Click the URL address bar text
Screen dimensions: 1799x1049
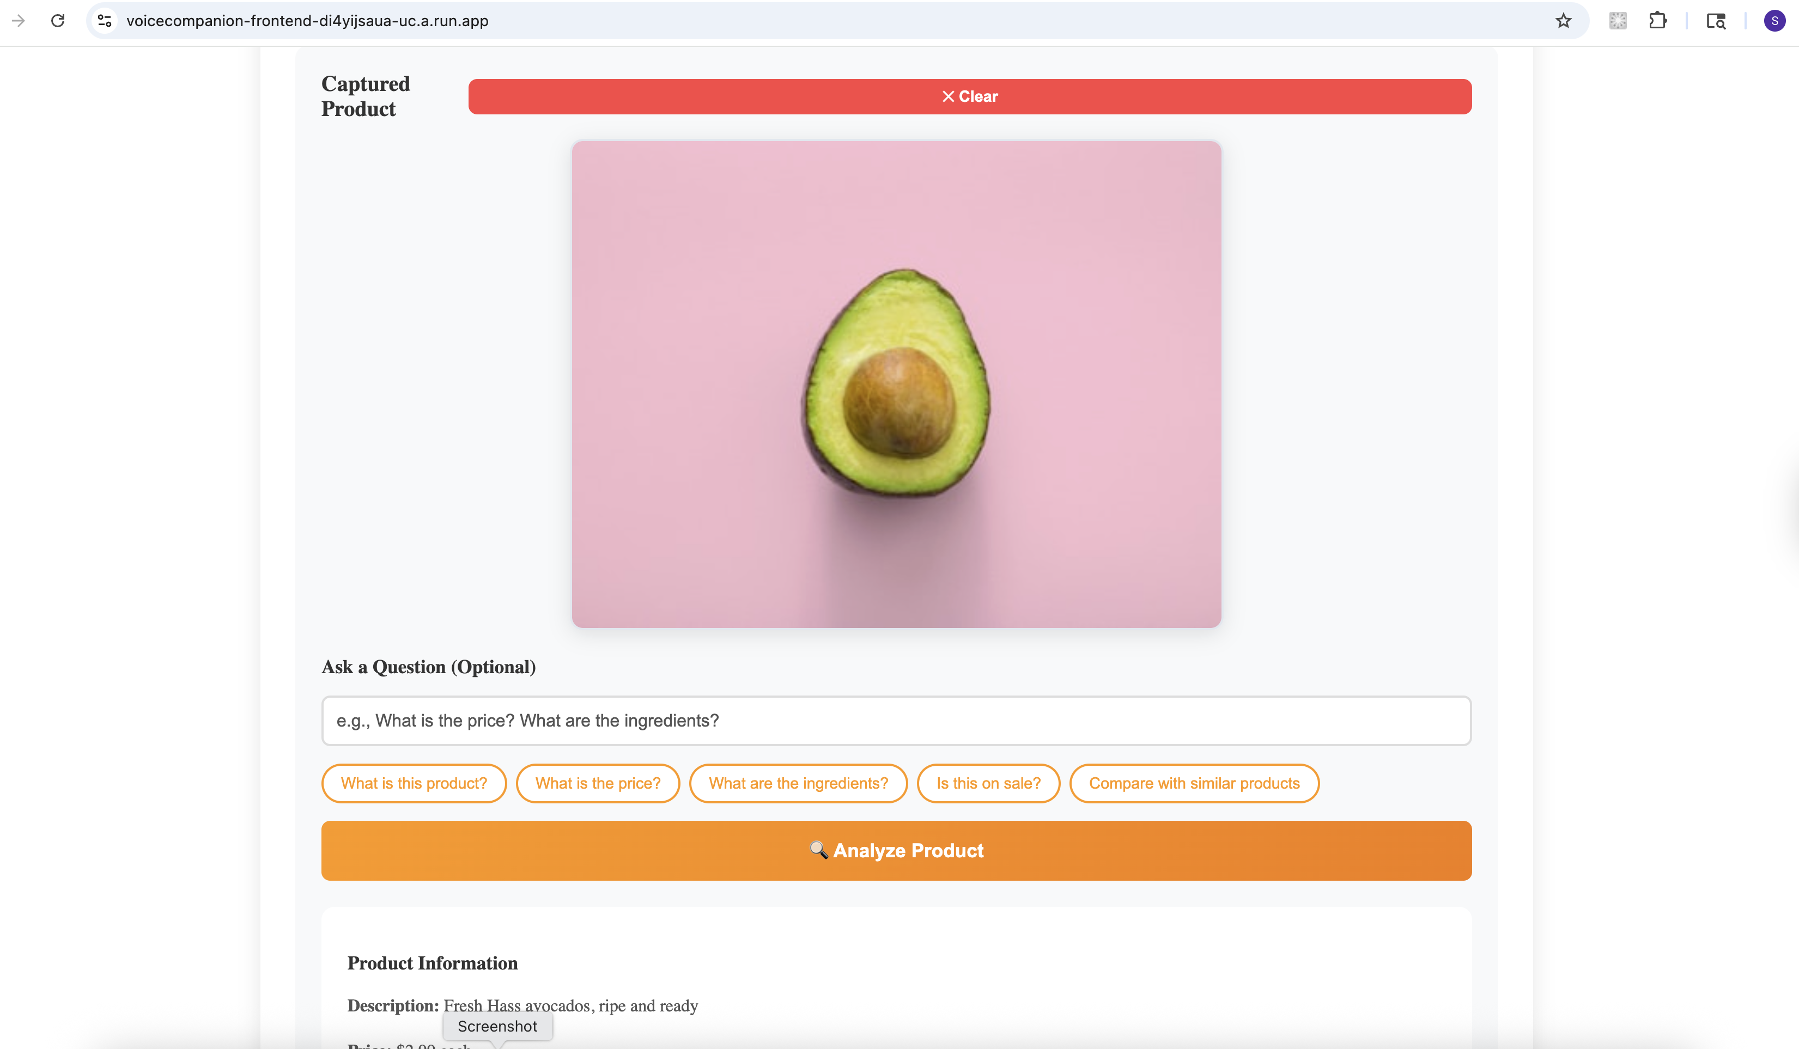click(307, 21)
